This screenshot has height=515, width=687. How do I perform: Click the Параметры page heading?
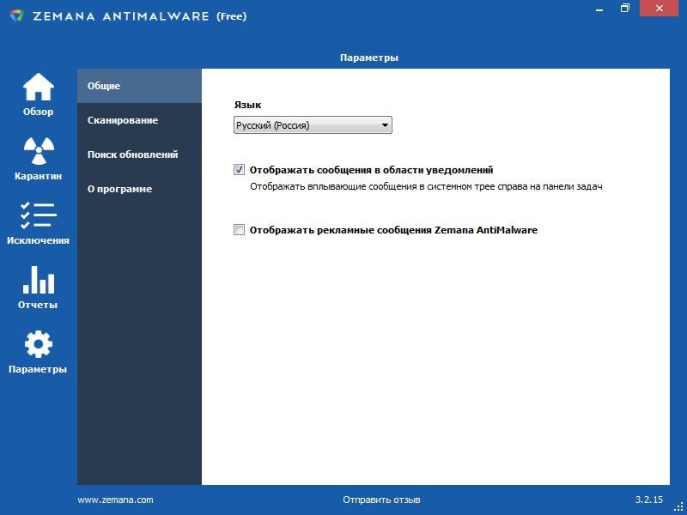click(x=369, y=58)
